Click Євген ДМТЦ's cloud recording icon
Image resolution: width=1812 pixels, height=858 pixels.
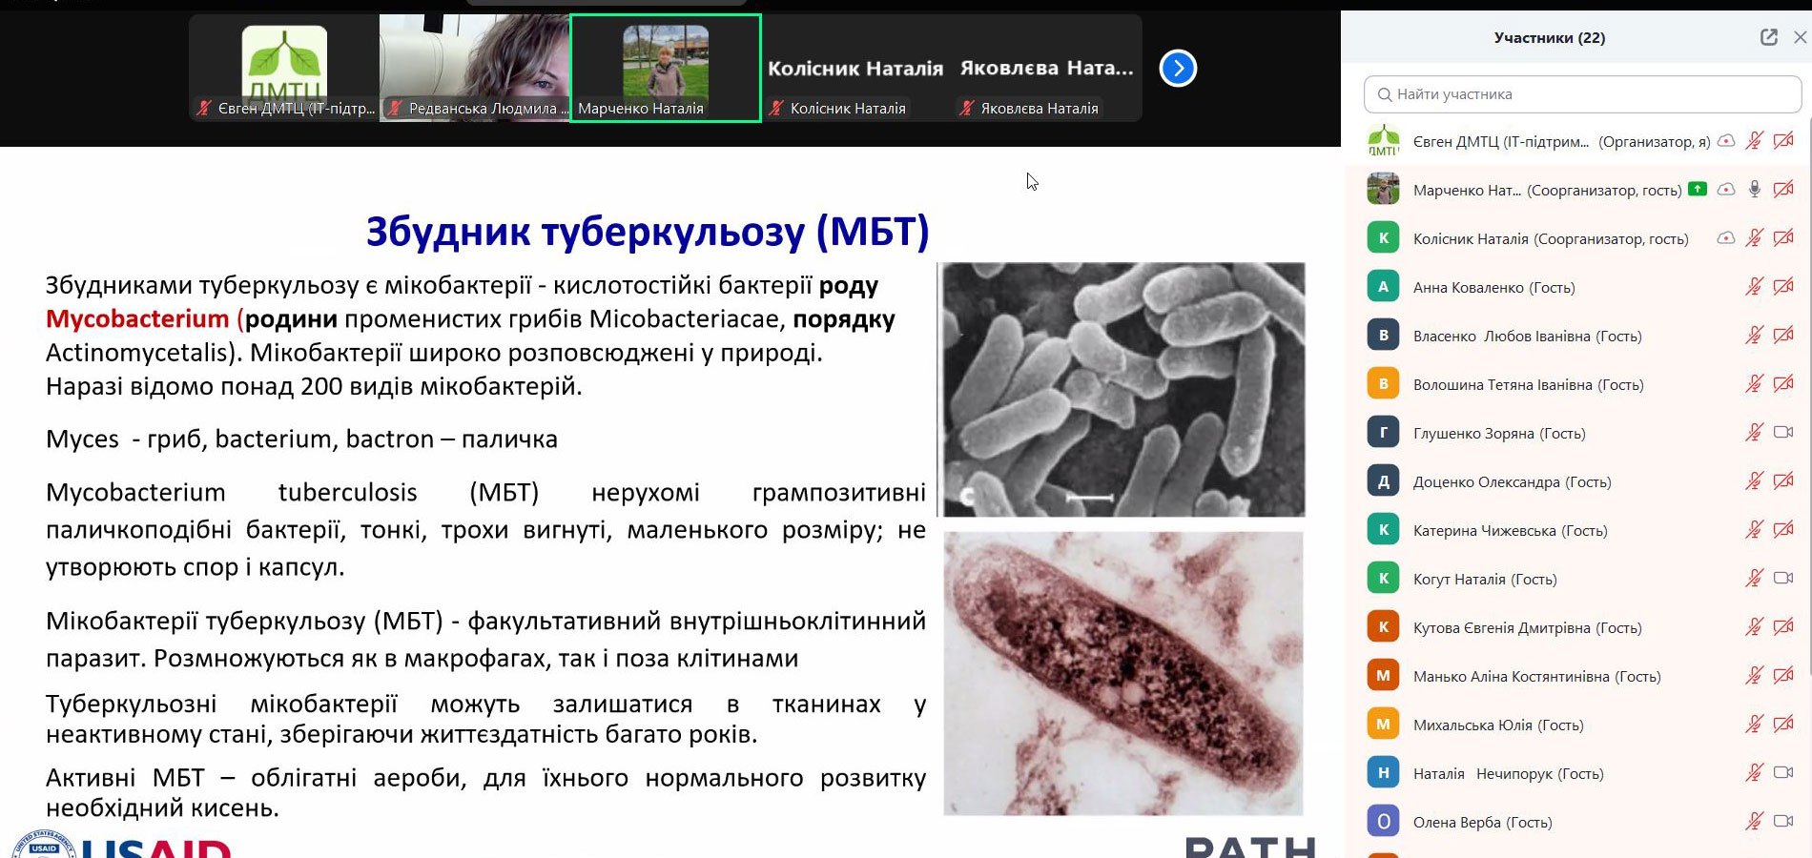coord(1726,141)
